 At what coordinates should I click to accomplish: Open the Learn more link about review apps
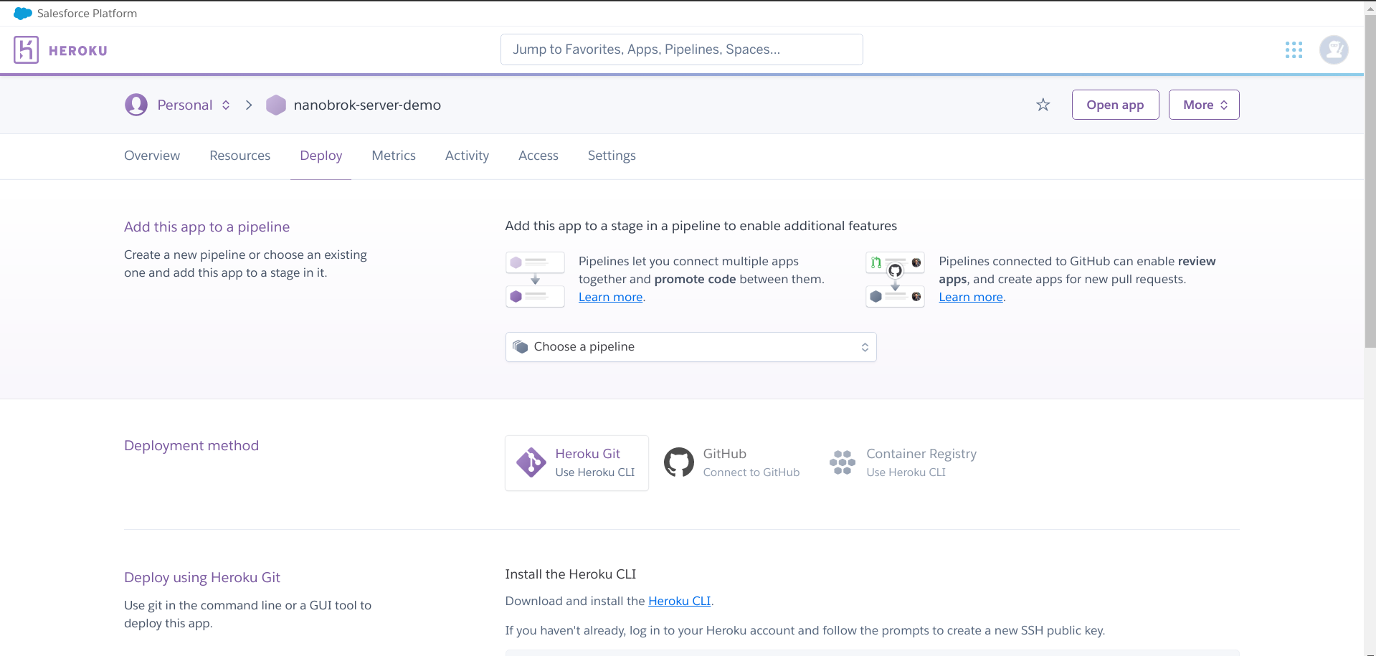[971, 297]
